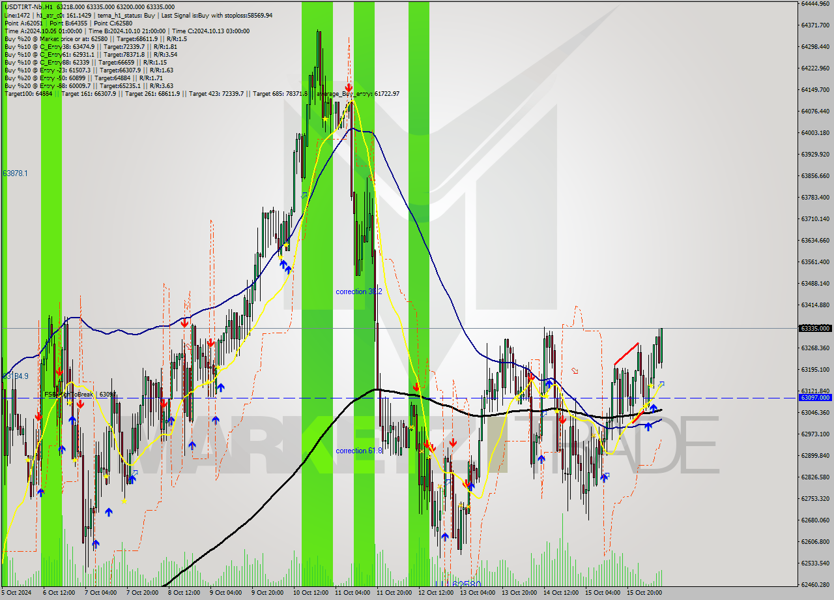The height and width of the screenshot is (600, 834).
Task: Click the 'average_Buy_entry: 61722.97' text
Action: point(358,93)
